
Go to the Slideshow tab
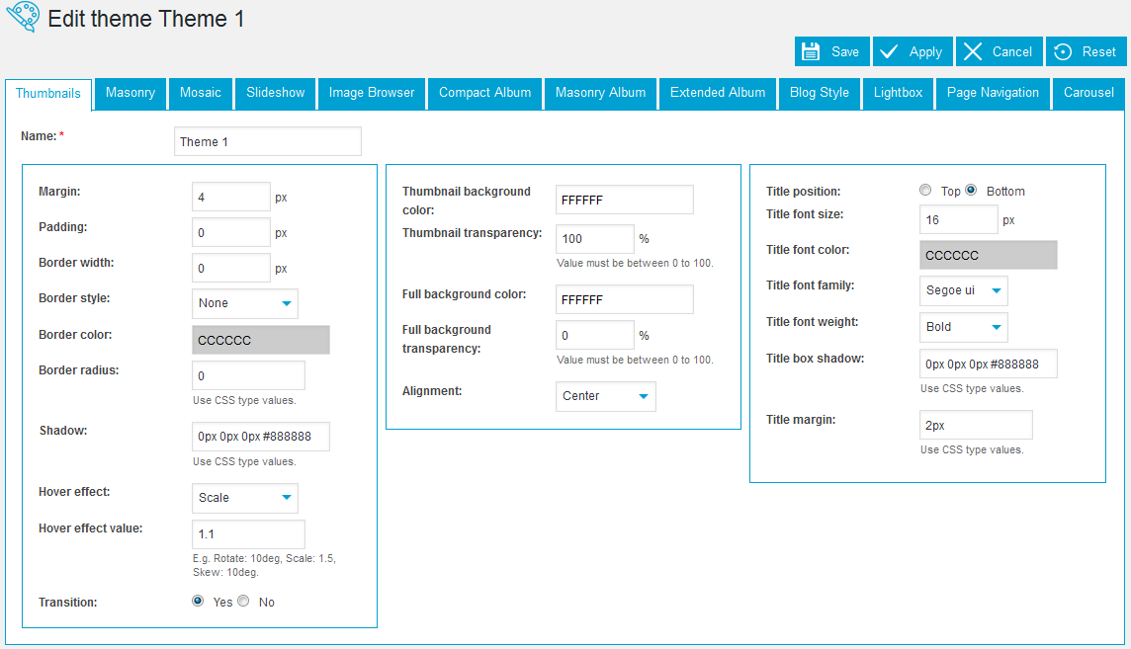coord(276,93)
